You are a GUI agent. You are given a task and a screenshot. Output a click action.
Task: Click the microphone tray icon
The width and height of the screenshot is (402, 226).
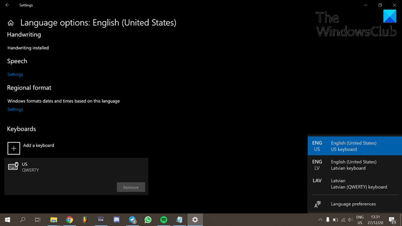328,220
